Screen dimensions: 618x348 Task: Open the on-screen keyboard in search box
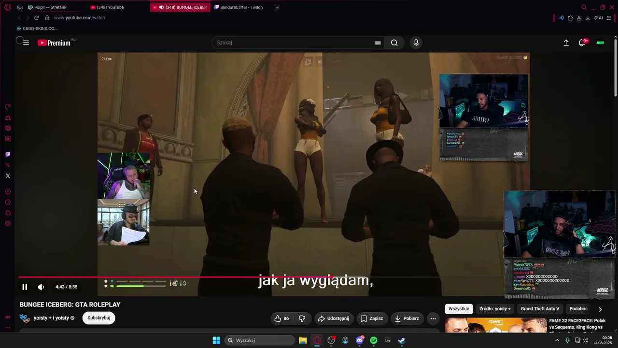coord(378,43)
